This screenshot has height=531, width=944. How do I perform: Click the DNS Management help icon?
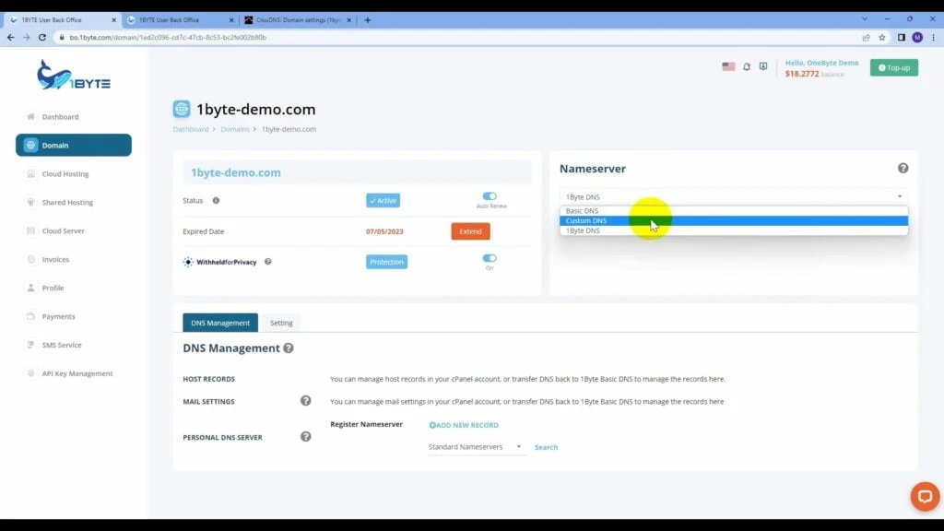click(289, 348)
